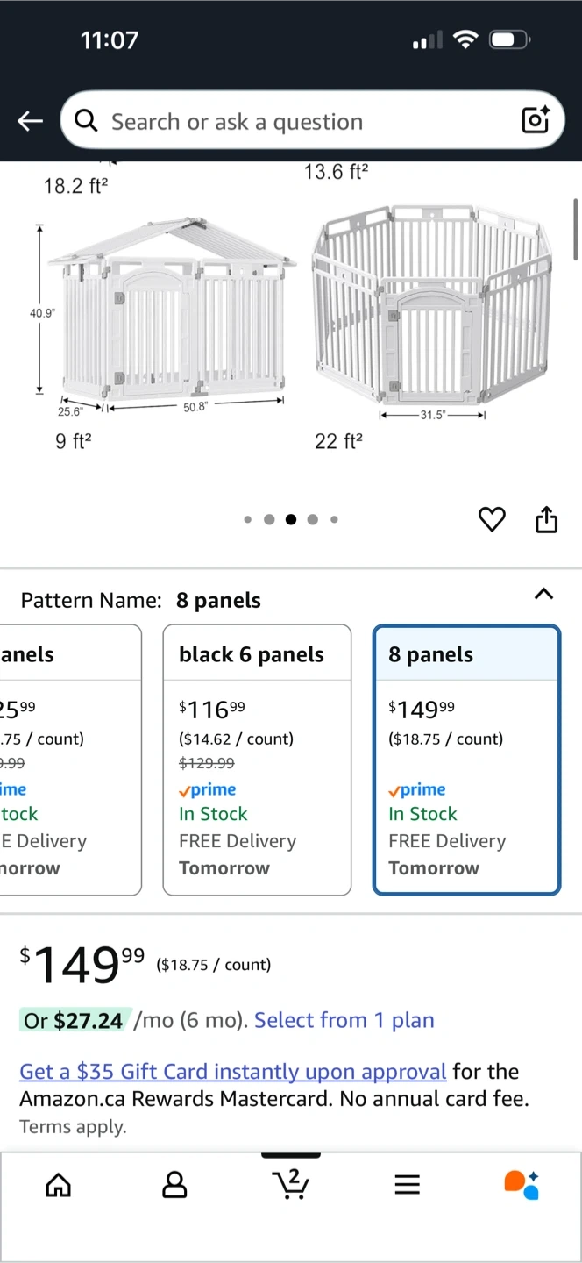The height and width of the screenshot is (1263, 582).
Task: Jump to the fourth image carousel dot
Action: [x=312, y=520]
